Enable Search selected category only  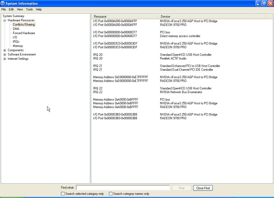tap(63, 194)
